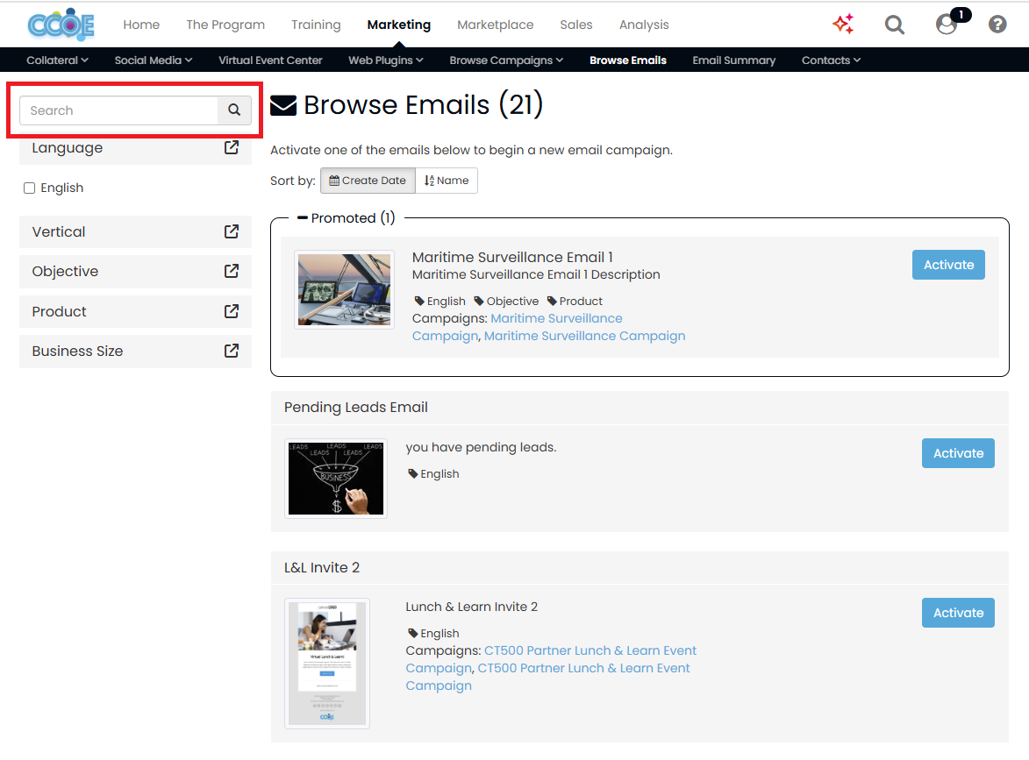
Task: Open the Pending Leads email thumbnail
Action: [336, 479]
